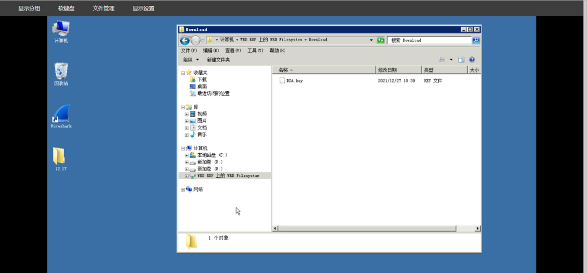Screen dimensions: 587x273
Task: Click 文件管理 in the top bar
Action: [x=103, y=8]
